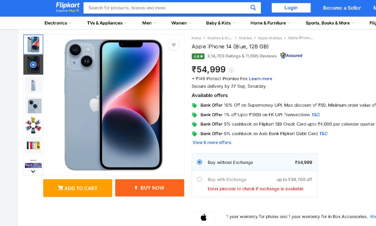Select the camera close-up thumbnail
Screen dimensions: 376x226
(33, 105)
